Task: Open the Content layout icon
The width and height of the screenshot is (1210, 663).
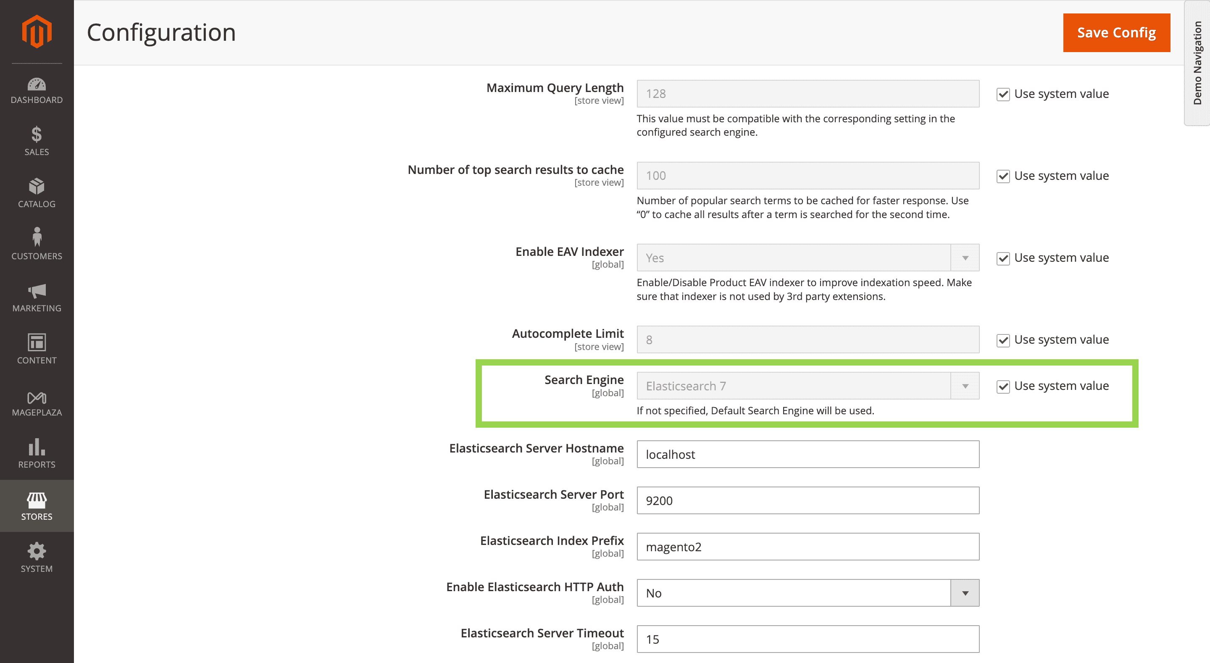Action: coord(37,342)
